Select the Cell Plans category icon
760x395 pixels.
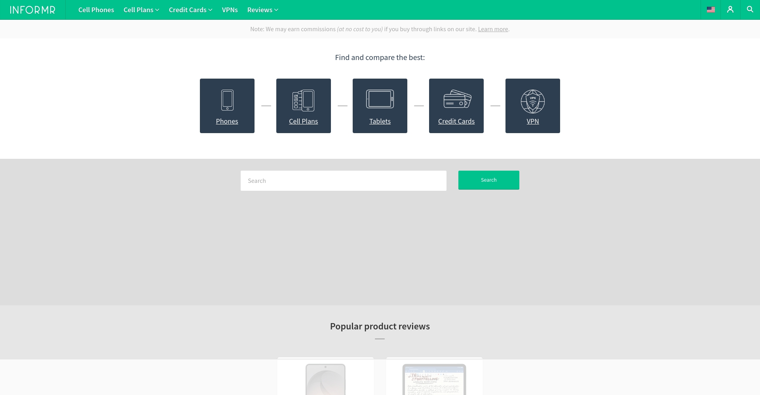pos(303,100)
